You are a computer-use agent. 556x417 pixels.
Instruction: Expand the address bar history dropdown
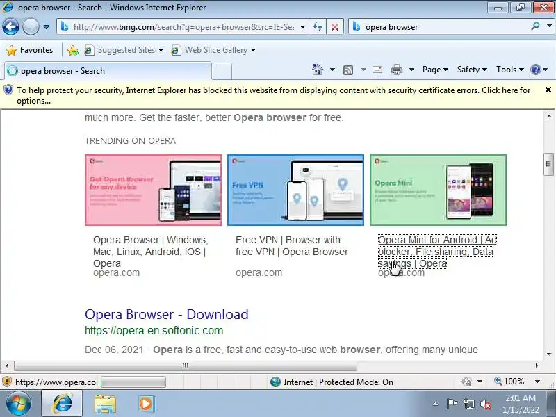(302, 27)
